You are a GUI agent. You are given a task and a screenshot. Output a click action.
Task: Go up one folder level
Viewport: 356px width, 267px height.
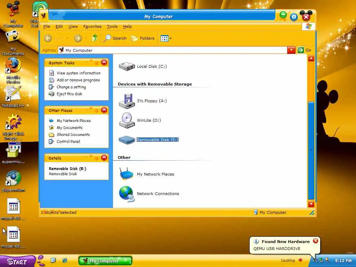tap(95, 38)
